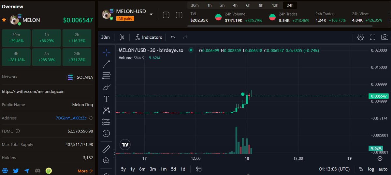
Task: Click the FDMC info icon
Action: pos(18,131)
